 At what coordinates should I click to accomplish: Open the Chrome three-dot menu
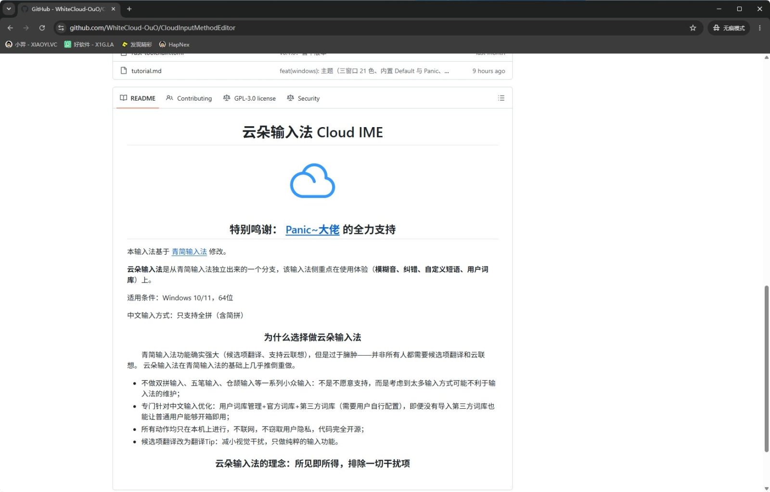[x=759, y=28]
